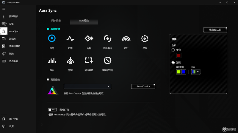Open the 方向 gradient direction dropdown
This screenshot has height=133, width=238.
click(x=196, y=72)
